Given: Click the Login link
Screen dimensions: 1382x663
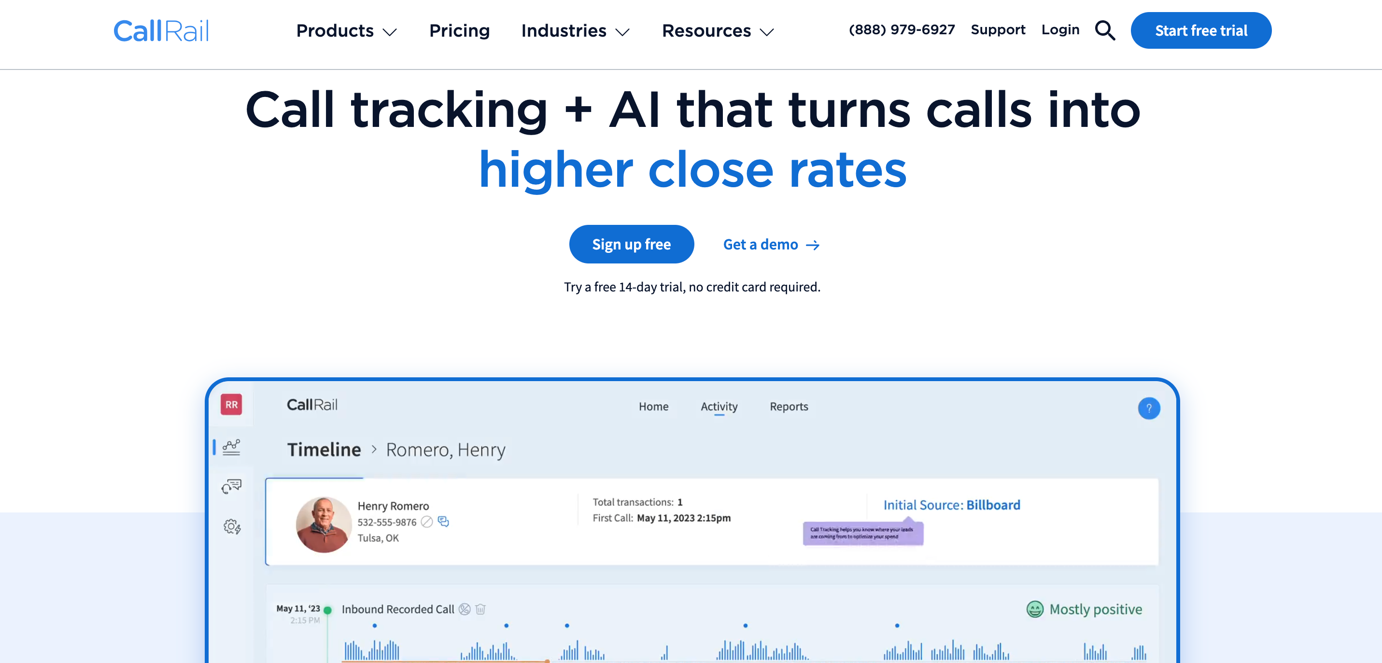Looking at the screenshot, I should (1059, 29).
